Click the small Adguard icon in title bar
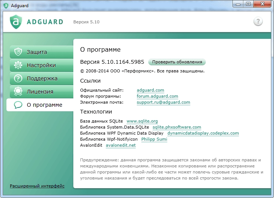Image resolution: width=274 pixels, height=198 pixels. point(6,6)
